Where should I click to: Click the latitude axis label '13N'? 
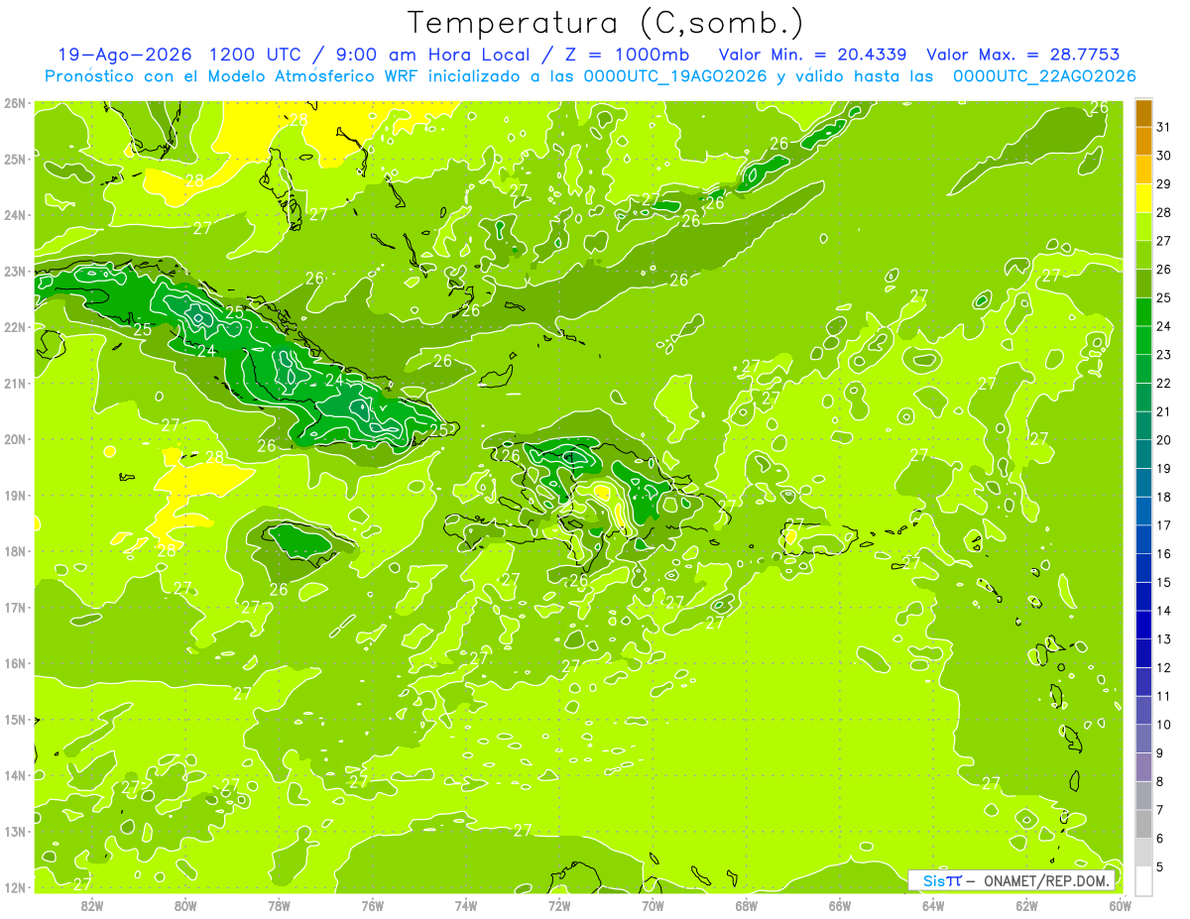point(14,831)
